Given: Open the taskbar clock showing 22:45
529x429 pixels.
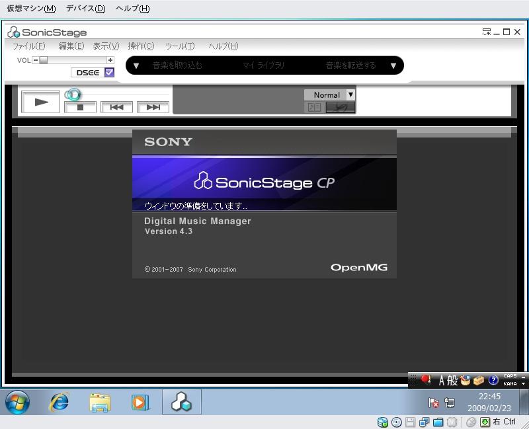Looking at the screenshot, I should [x=489, y=403].
